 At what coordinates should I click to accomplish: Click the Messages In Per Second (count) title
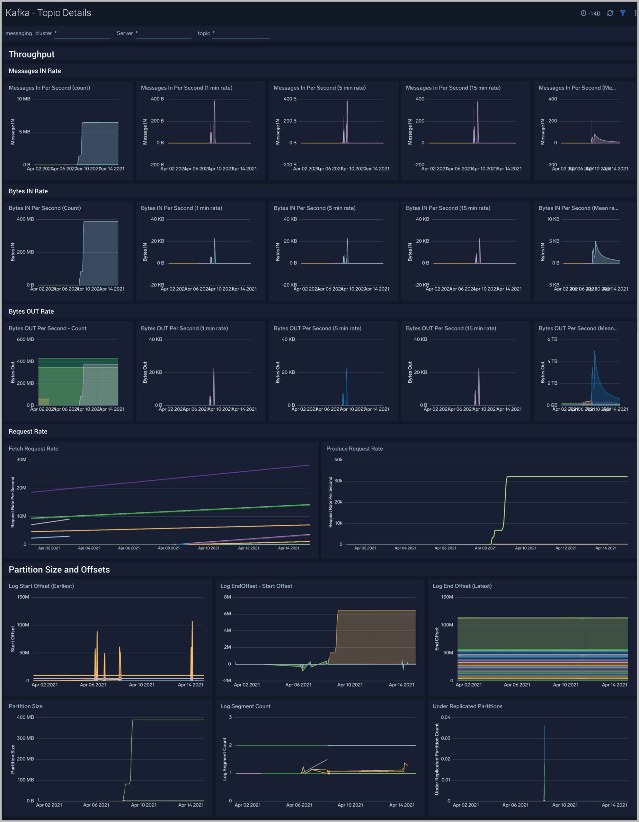[x=49, y=88]
